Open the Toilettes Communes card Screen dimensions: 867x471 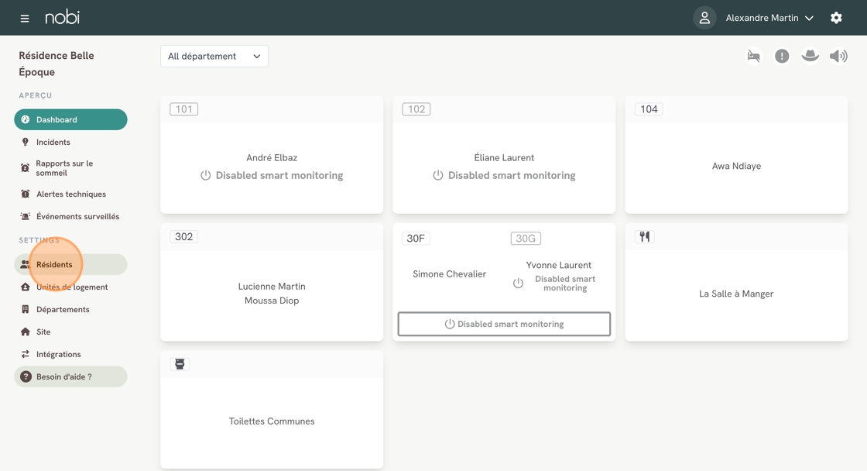click(272, 421)
